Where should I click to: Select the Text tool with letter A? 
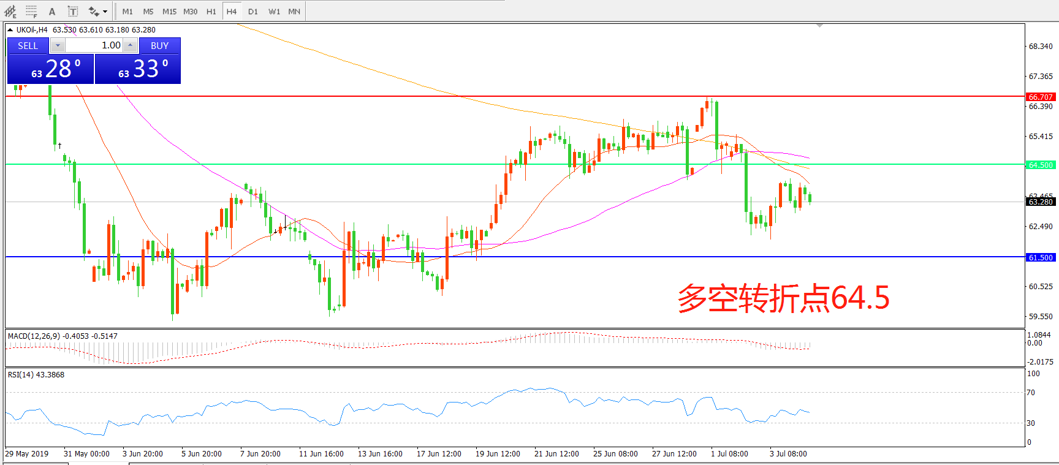click(x=52, y=11)
